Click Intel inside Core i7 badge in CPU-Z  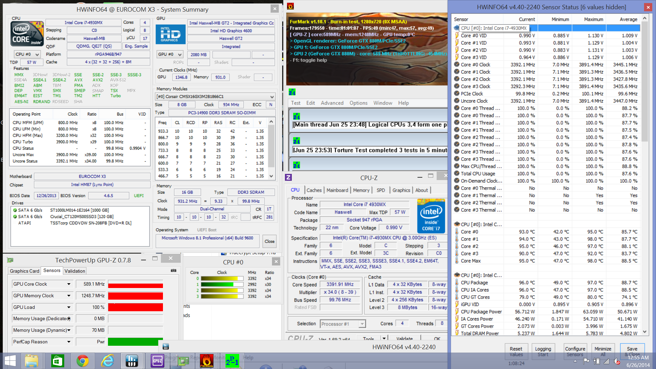click(x=431, y=216)
